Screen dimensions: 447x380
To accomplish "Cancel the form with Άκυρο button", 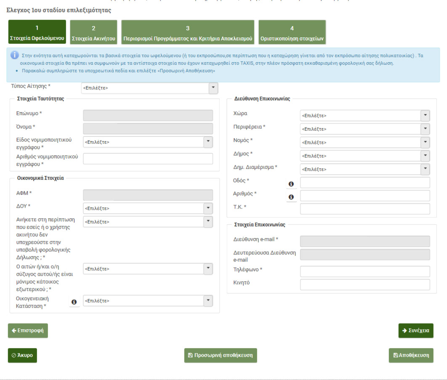I will (x=23, y=355).
